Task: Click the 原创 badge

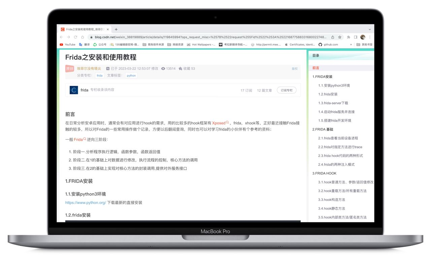Action: (x=70, y=69)
